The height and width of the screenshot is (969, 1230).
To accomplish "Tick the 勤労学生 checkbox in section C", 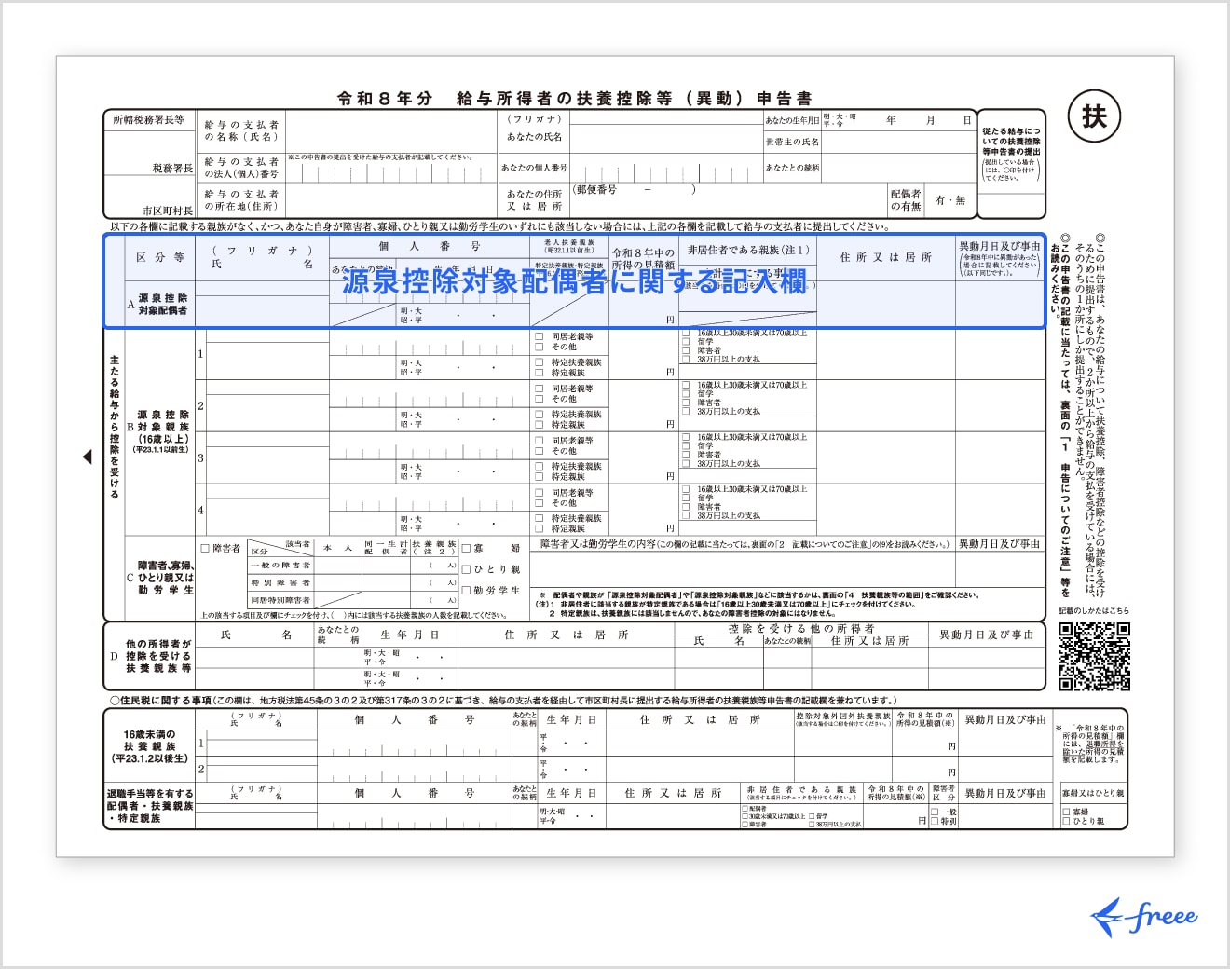I will (467, 591).
